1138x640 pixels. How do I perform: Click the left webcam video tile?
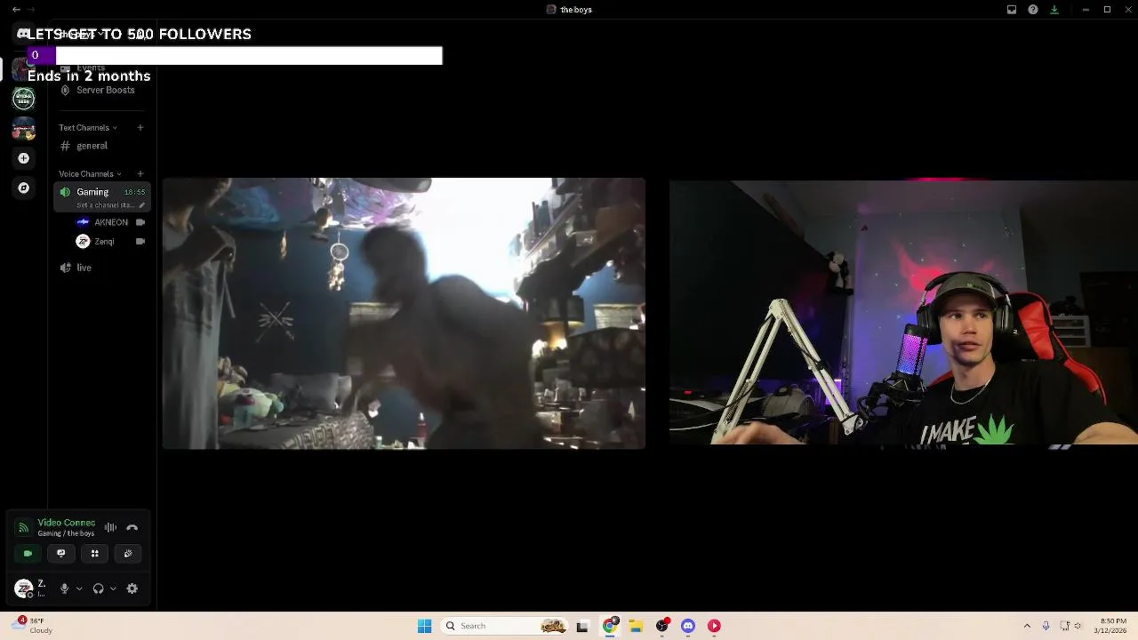(x=404, y=313)
